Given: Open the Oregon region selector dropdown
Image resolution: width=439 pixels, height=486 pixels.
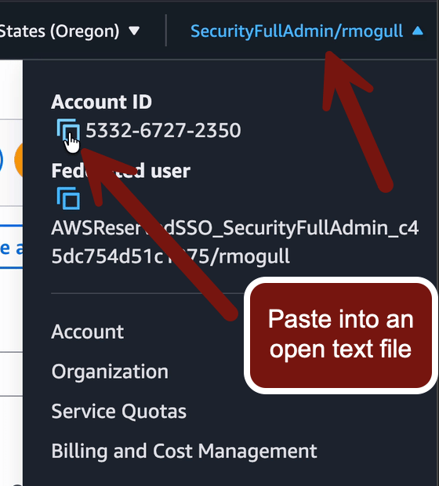Looking at the screenshot, I should (70, 31).
